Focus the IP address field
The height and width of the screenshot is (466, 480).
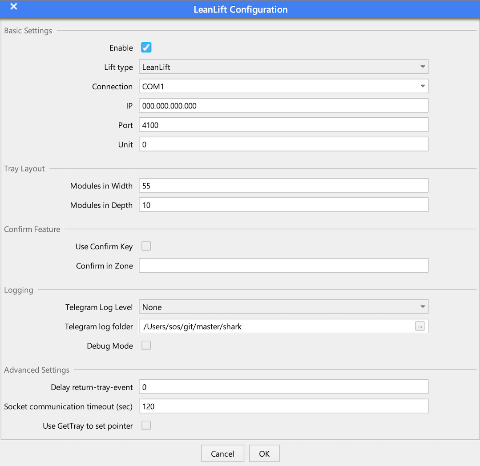coord(283,105)
